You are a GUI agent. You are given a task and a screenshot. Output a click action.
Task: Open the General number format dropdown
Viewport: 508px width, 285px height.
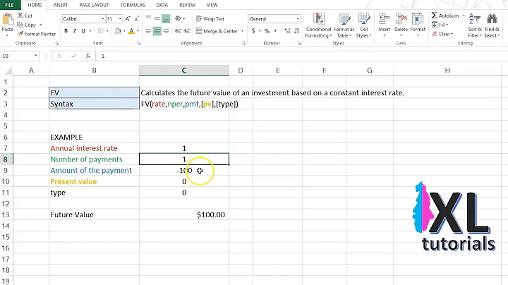point(298,19)
